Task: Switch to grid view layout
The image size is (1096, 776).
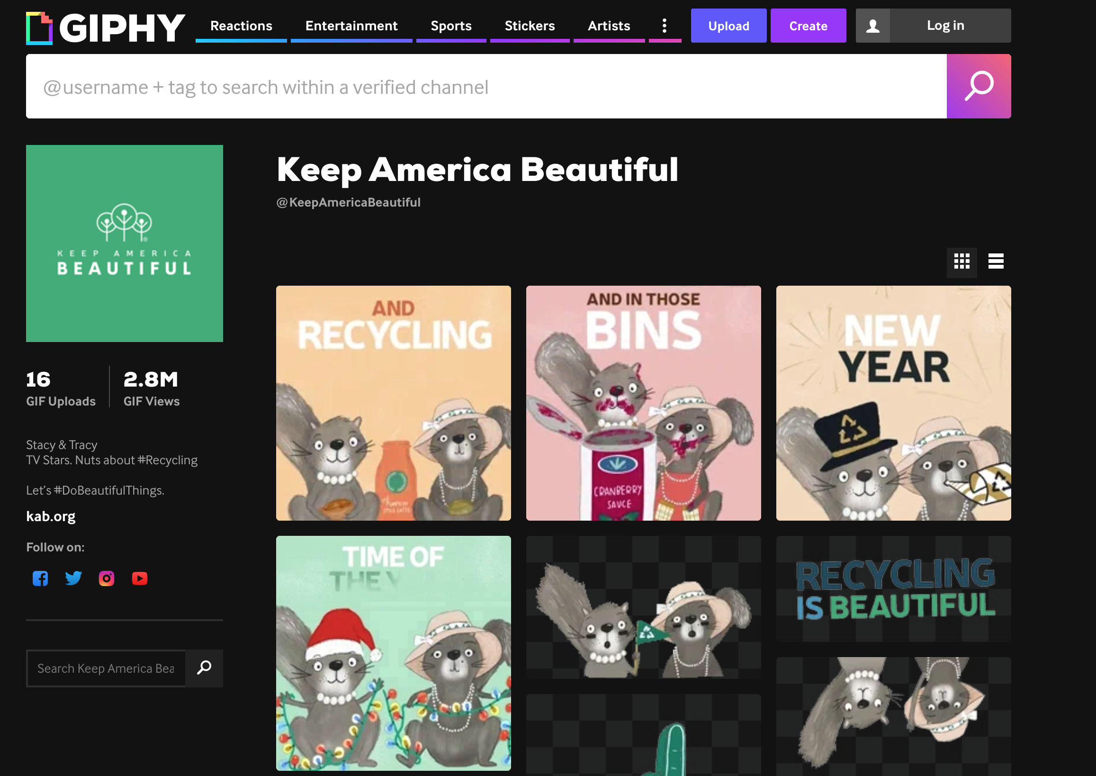Action: pos(962,262)
